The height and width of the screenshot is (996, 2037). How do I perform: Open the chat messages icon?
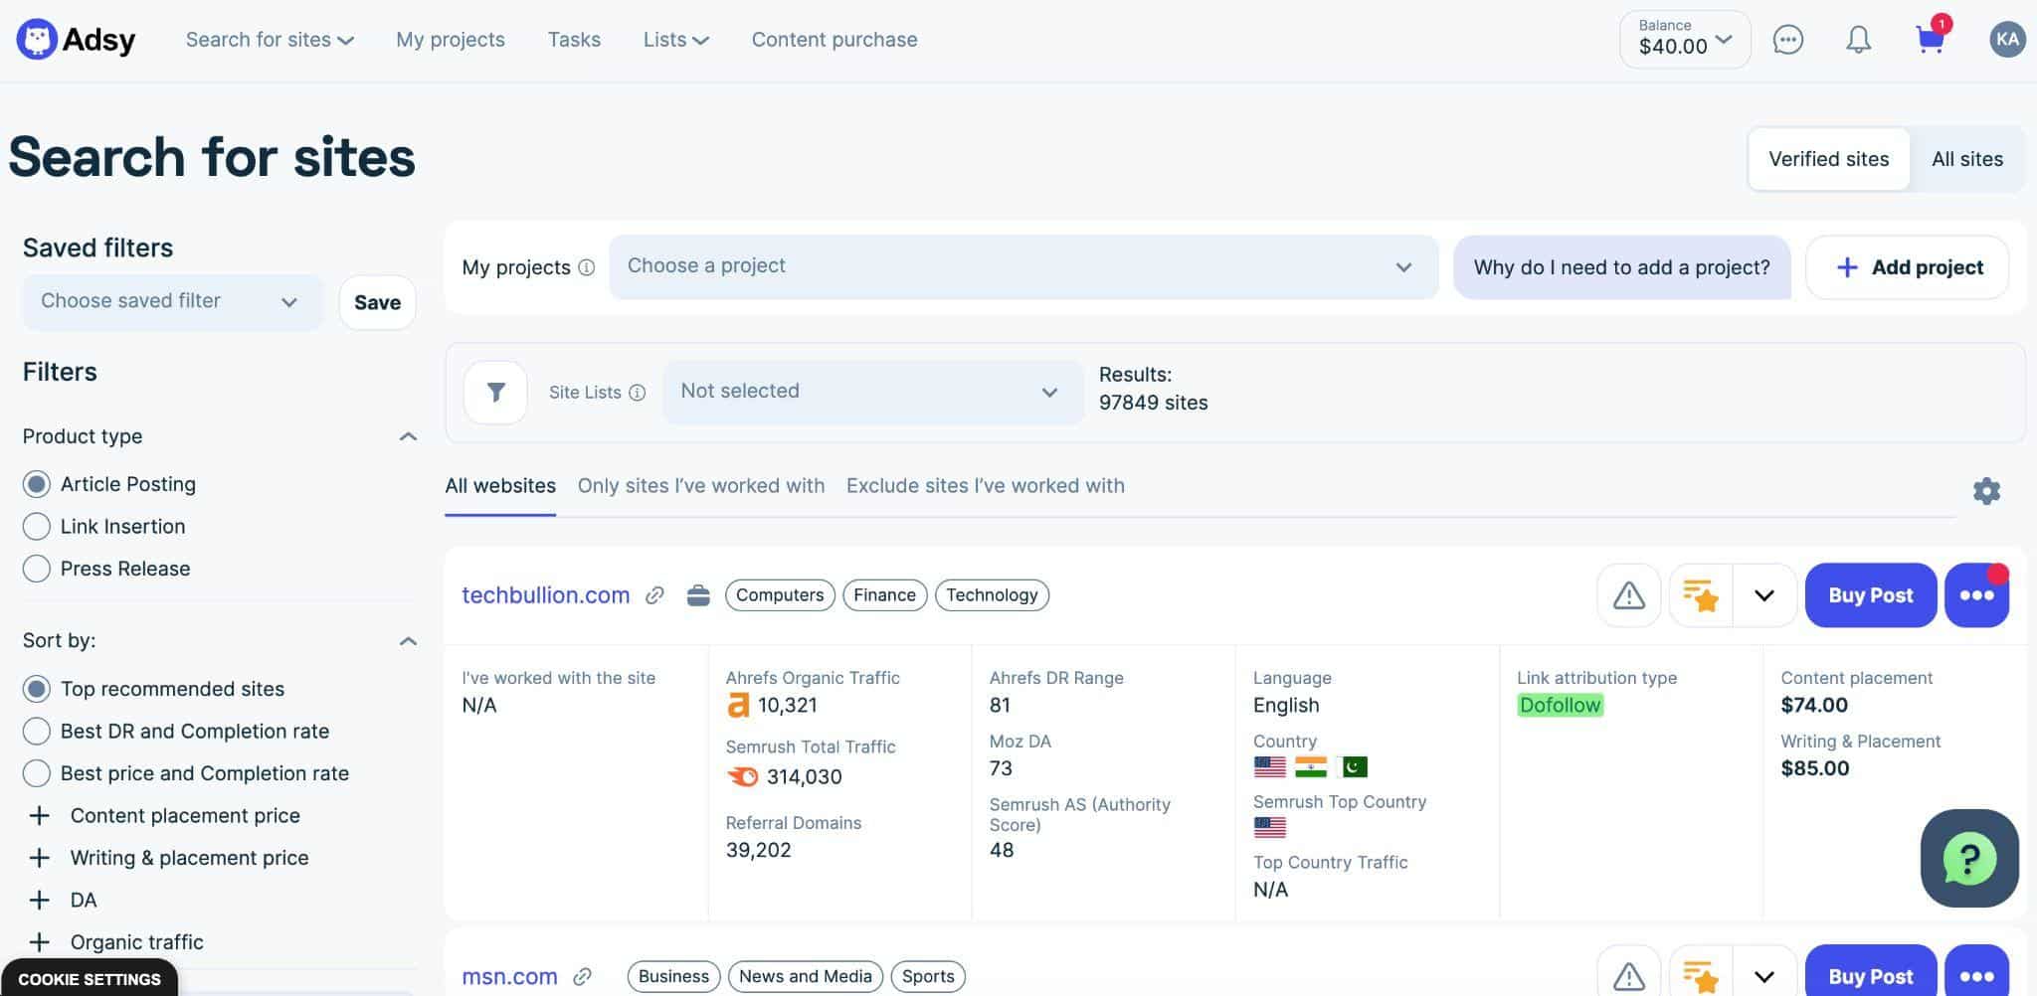click(1787, 40)
